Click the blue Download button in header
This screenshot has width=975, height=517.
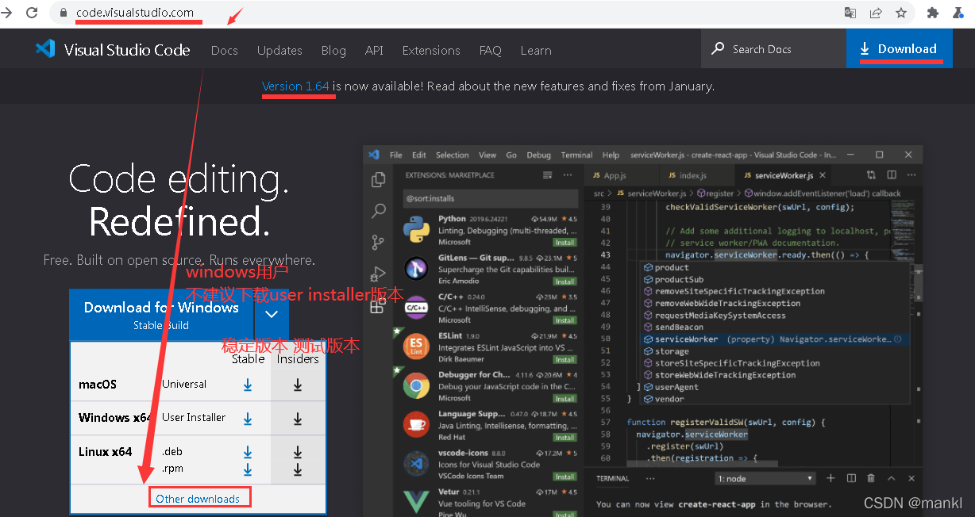[898, 48]
